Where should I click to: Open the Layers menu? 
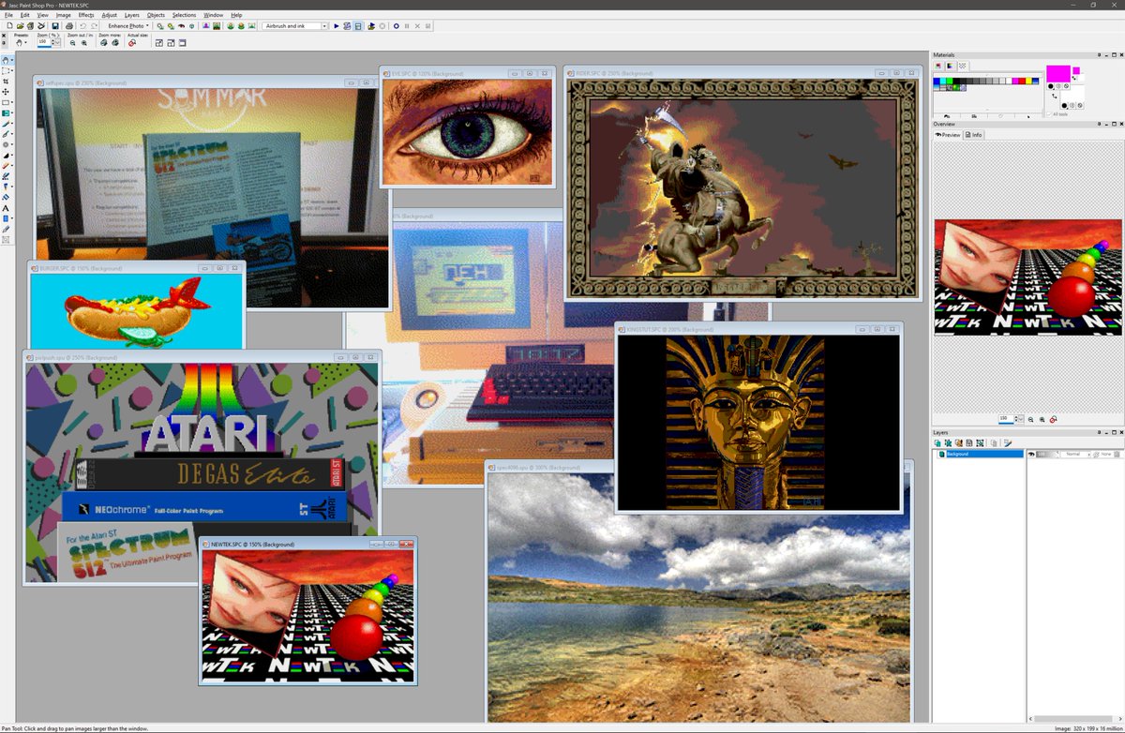click(x=132, y=15)
